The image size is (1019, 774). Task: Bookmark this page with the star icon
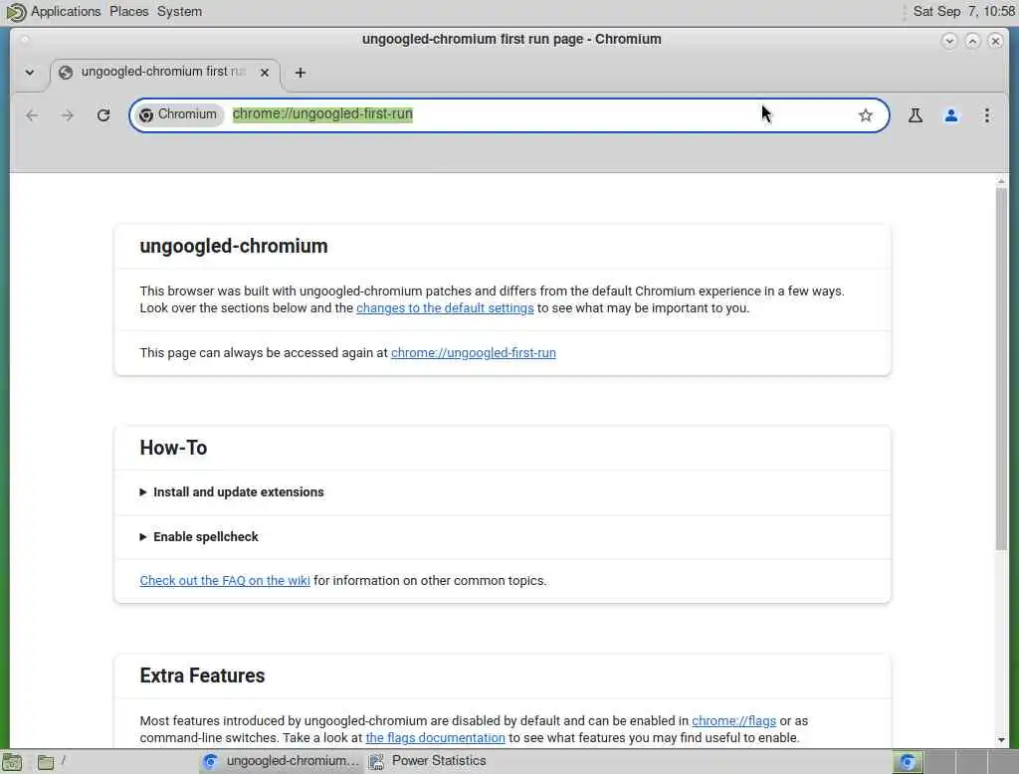point(865,115)
